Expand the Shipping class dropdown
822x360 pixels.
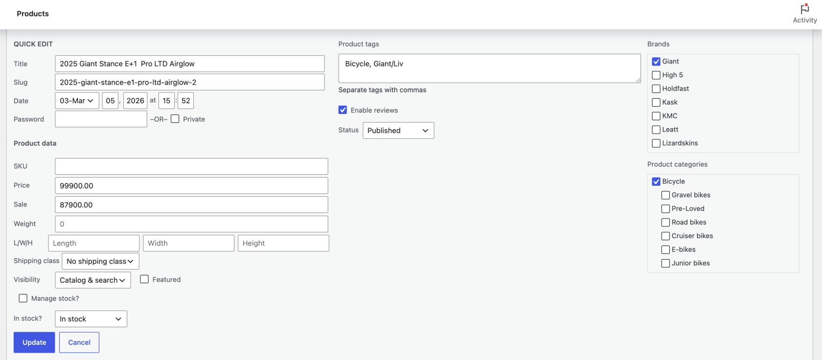pyautogui.click(x=100, y=261)
